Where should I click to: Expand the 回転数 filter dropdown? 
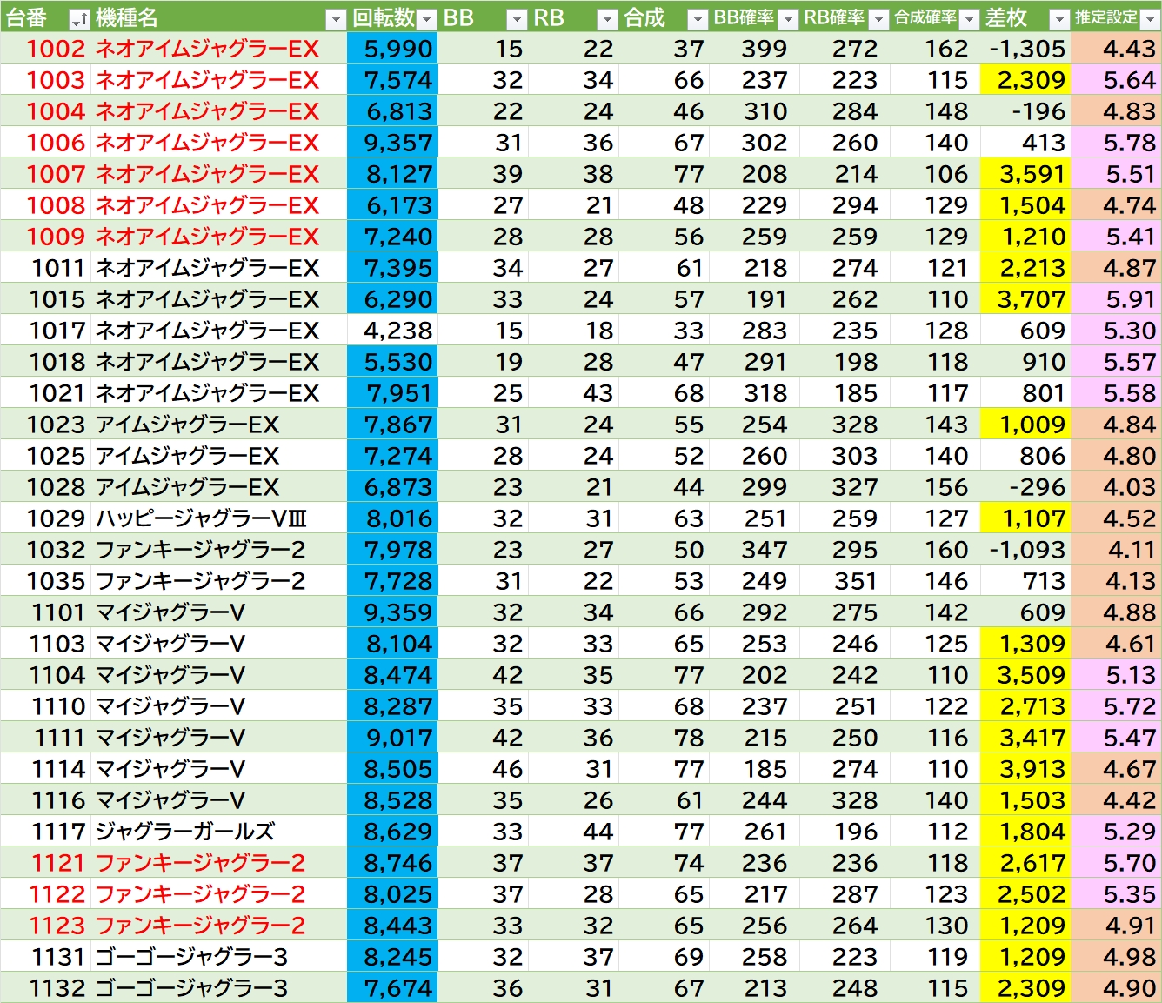tap(426, 18)
